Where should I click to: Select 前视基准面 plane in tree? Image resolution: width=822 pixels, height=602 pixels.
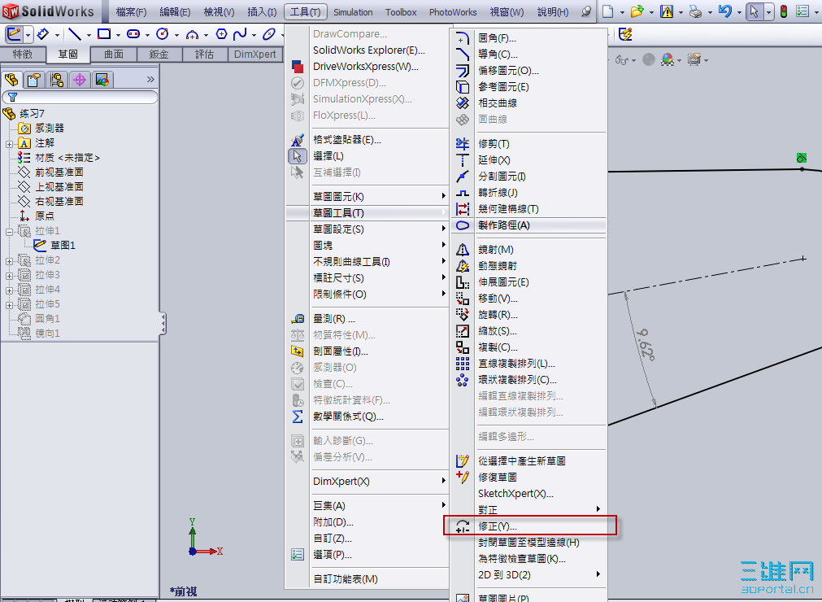[51, 172]
